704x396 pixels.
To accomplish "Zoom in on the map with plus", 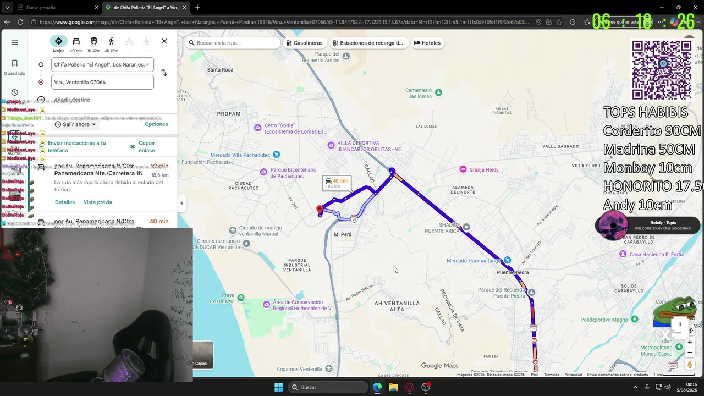I will coord(690,342).
